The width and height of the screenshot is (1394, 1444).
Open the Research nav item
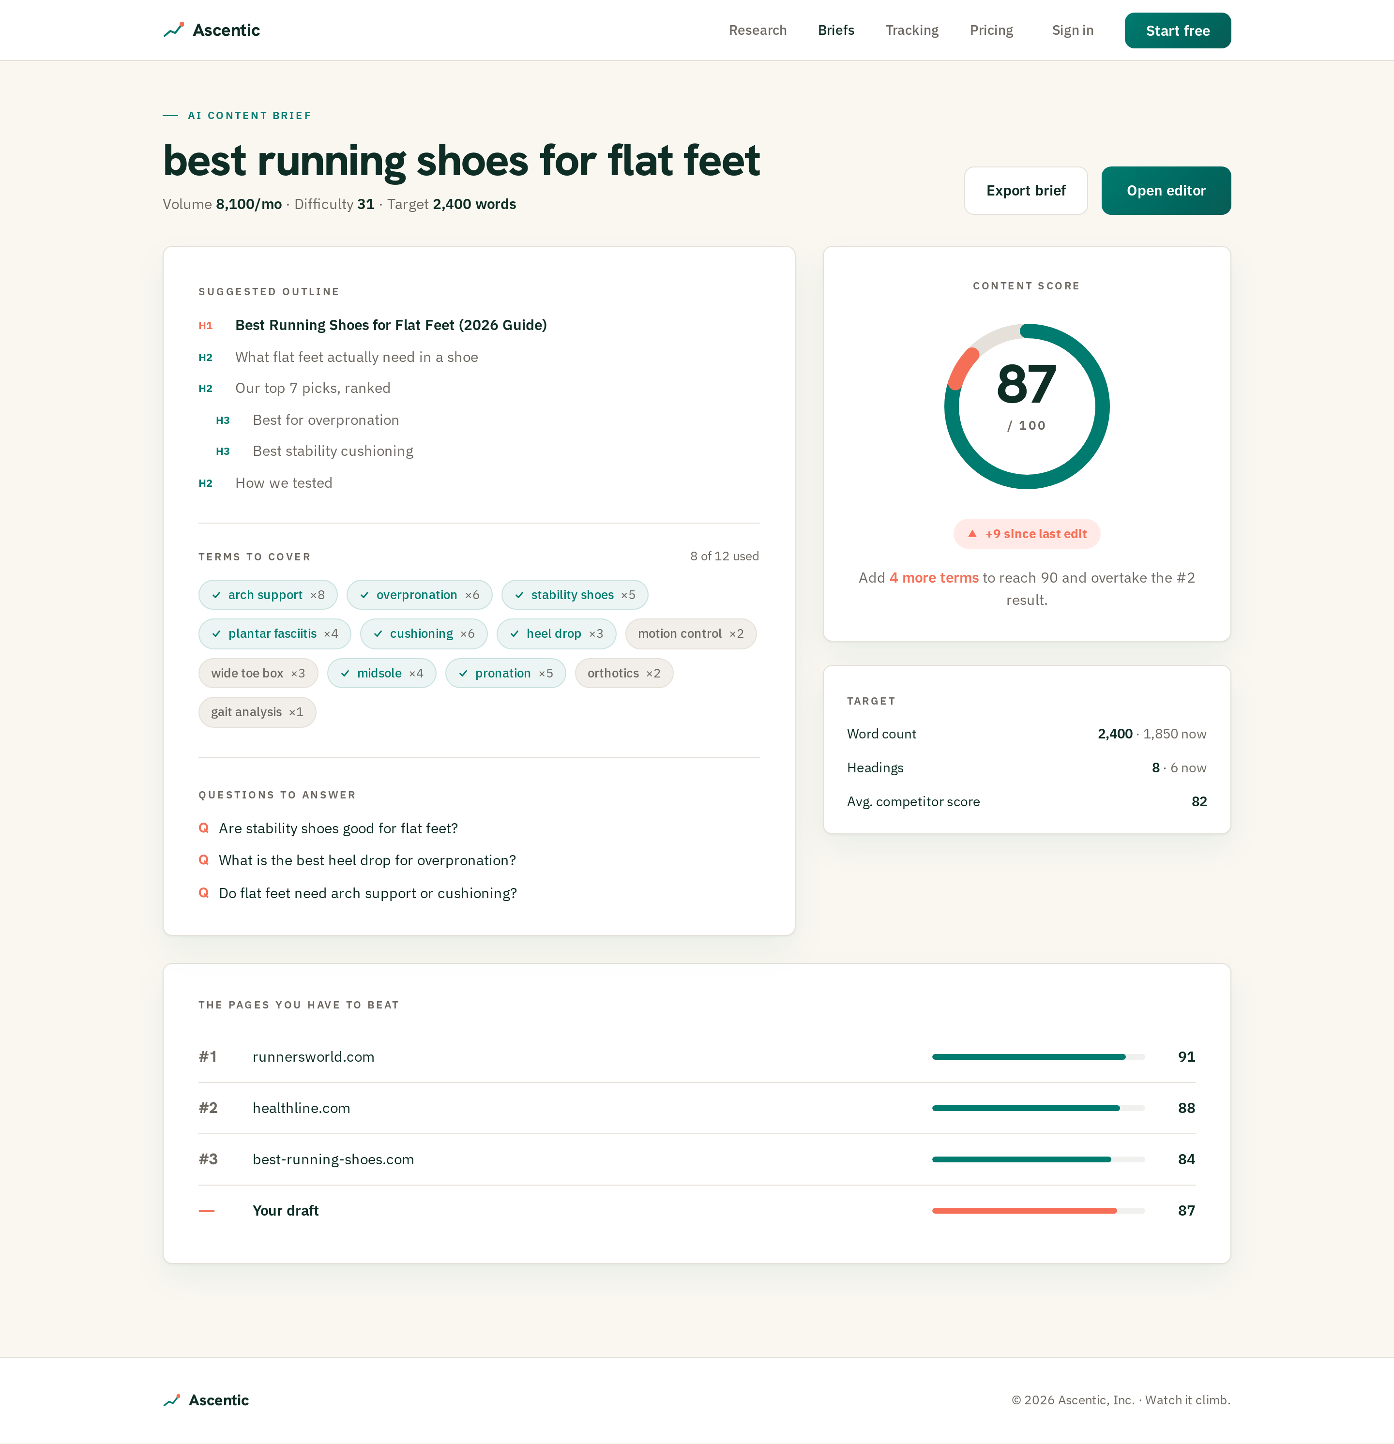pos(758,30)
